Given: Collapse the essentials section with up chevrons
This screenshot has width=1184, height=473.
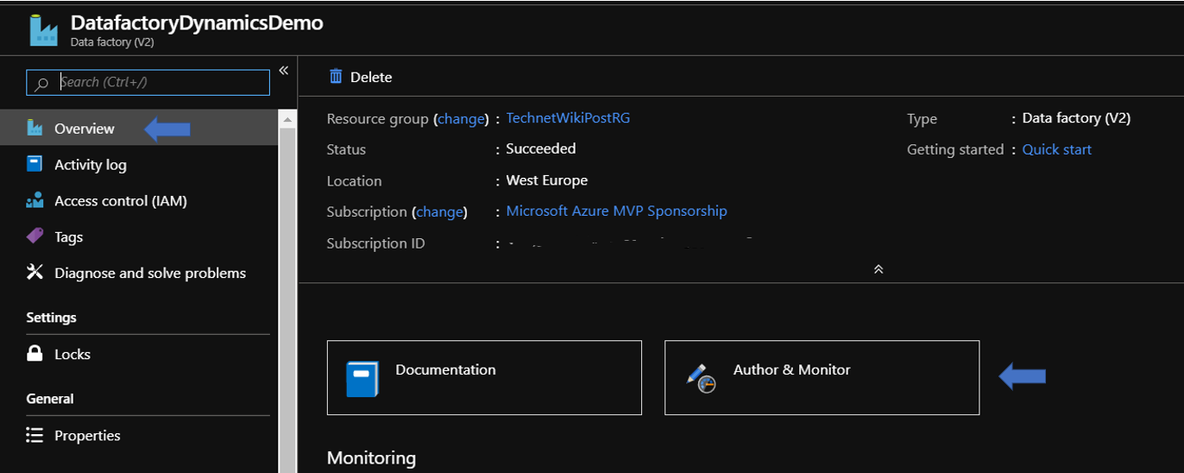Looking at the screenshot, I should click(879, 269).
